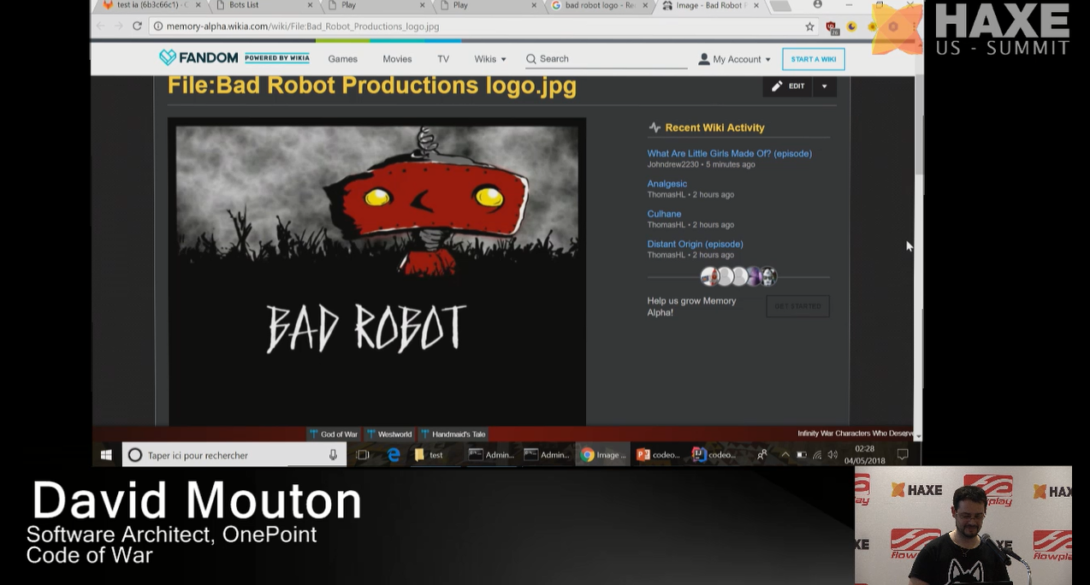Viewport: 1090px width, 585px height.
Task: Close the 'bad robot logo' Google tab
Action: [644, 5]
